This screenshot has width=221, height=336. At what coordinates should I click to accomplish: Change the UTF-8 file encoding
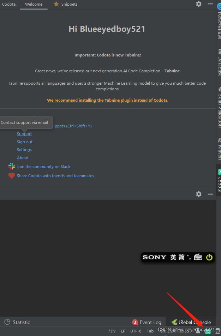click(x=136, y=331)
